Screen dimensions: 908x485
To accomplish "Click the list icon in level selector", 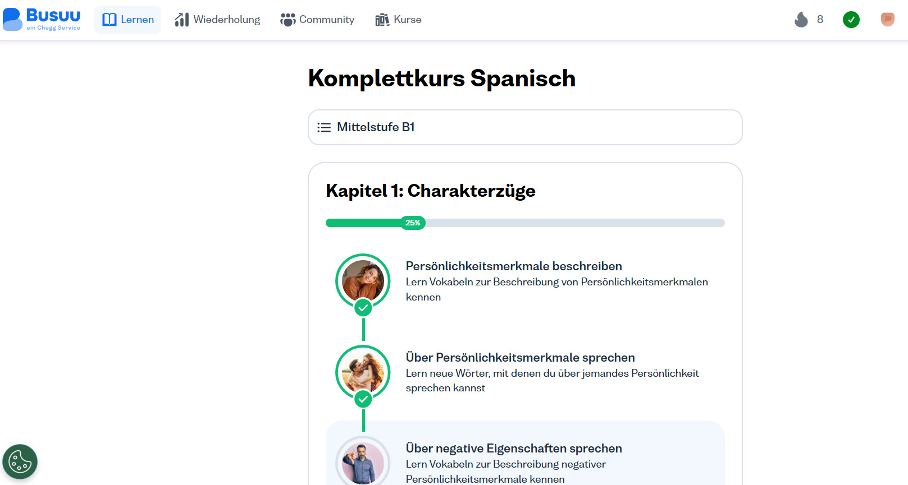I will (324, 127).
